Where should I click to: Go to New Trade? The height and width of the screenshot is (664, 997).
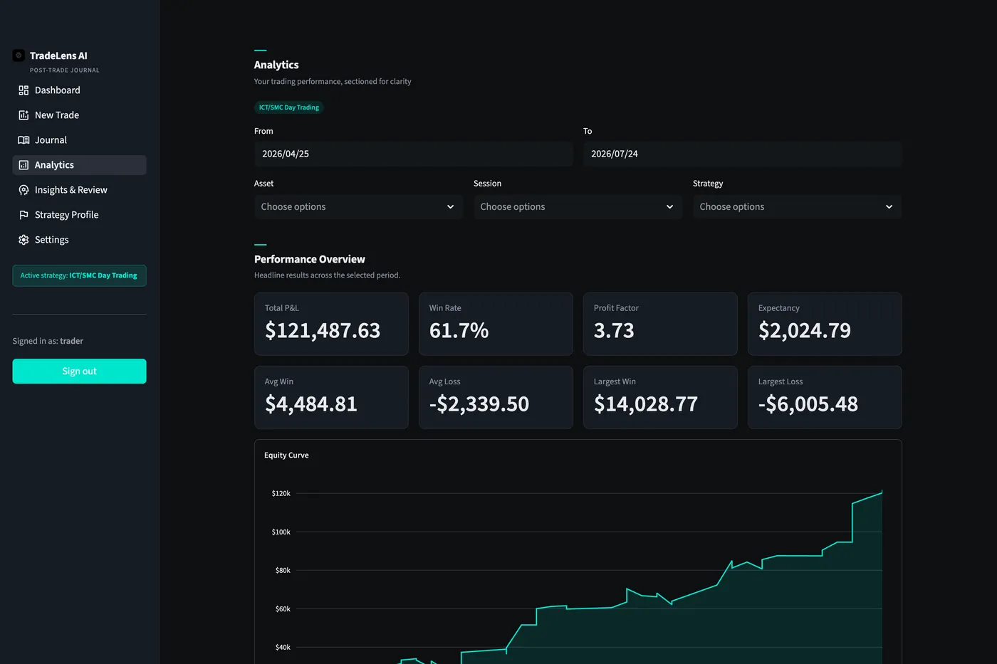click(x=79, y=115)
